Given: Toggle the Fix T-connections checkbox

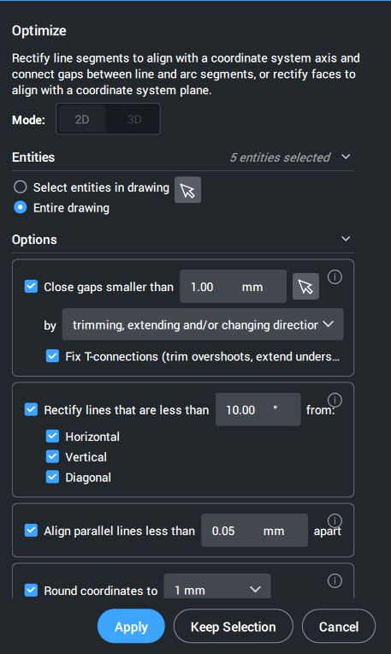Looking at the screenshot, I should 52,356.
